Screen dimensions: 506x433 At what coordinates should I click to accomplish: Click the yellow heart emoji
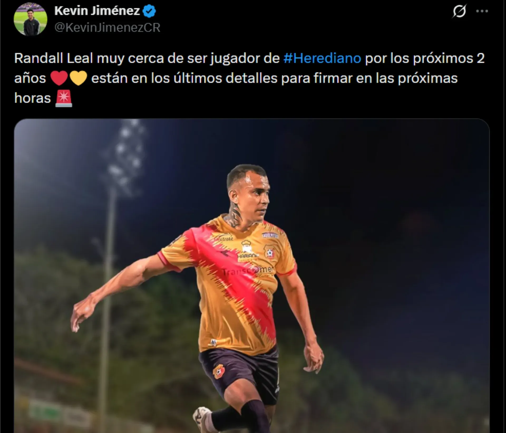78,78
